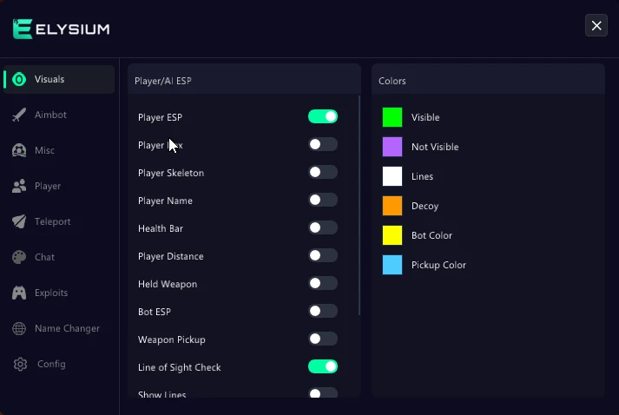Change the blue Pickup Color swatch

click(x=392, y=265)
